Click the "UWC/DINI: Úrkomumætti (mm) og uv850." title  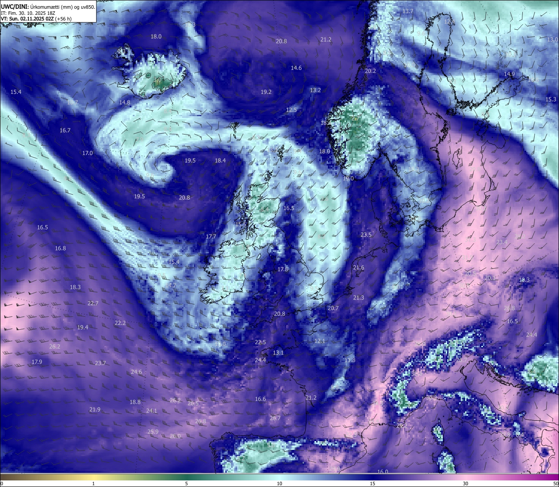pos(48,7)
